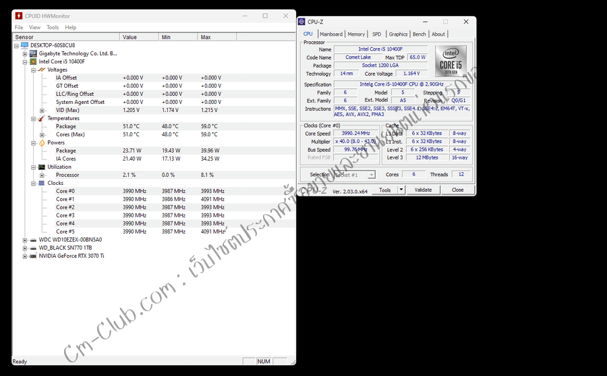Expand the WD_BLACK SN770 1TB node
Viewport: 607px width, 376px height.
point(25,248)
